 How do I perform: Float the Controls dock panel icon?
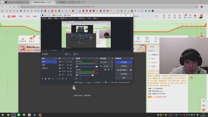tap(132, 58)
